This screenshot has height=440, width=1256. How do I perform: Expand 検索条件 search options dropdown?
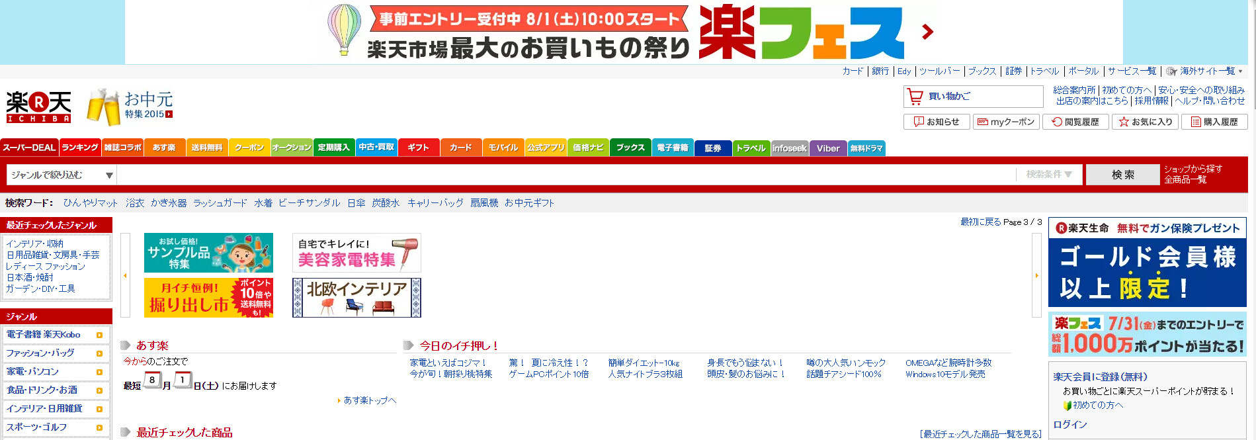coord(1049,175)
